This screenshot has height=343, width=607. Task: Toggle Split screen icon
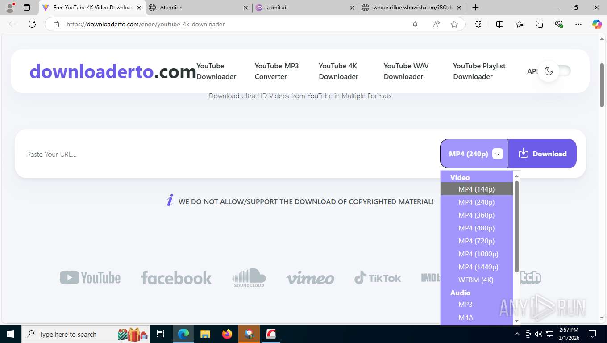[x=500, y=24]
